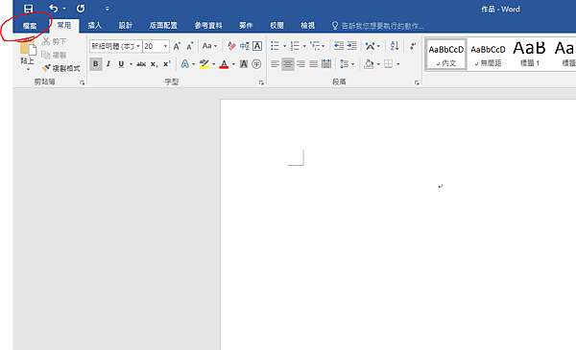The image size is (576, 350).
Task: Apply the red font color
Action: [224, 64]
